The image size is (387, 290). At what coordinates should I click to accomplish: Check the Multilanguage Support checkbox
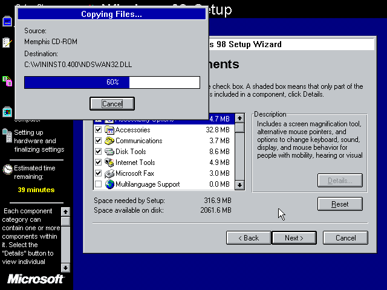click(98, 184)
